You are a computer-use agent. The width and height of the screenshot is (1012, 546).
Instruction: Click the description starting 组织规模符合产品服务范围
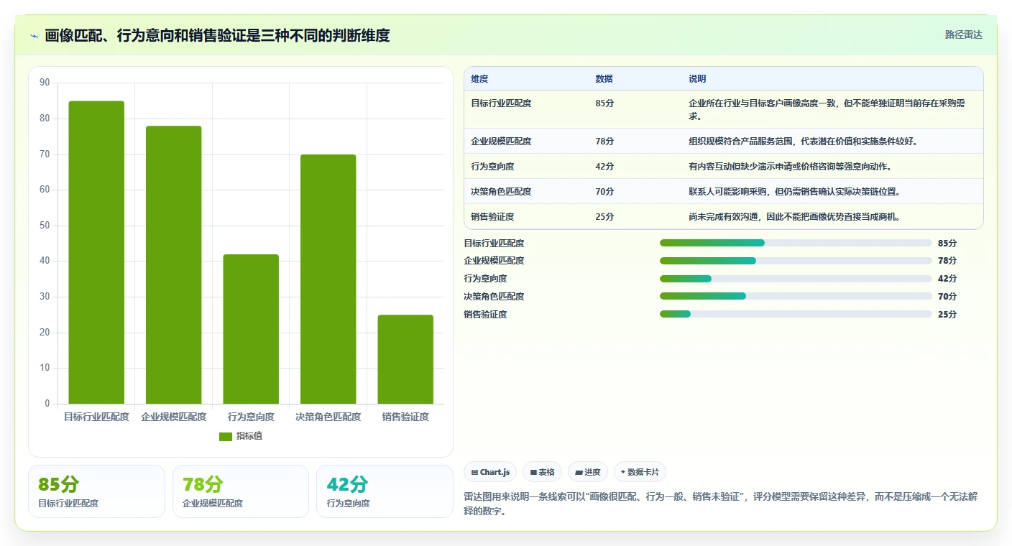(803, 142)
